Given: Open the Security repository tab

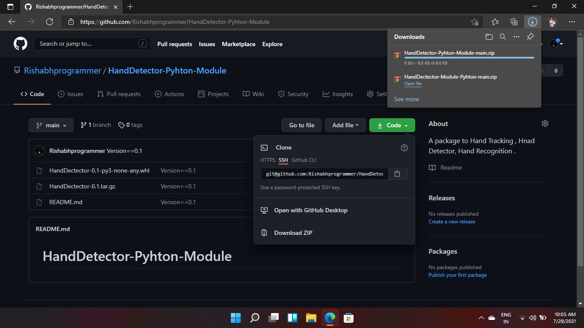Looking at the screenshot, I should [x=293, y=94].
